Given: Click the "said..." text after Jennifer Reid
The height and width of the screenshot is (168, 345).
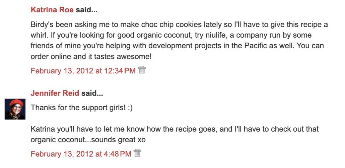Looking at the screenshot, I should click(92, 93).
